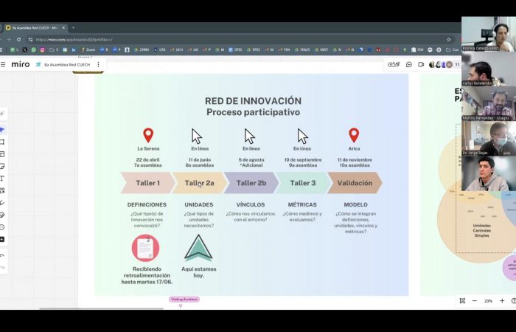Click the undo arrow in left toolbar
Image resolution: width=516 pixels, height=332 pixels.
pyautogui.click(x=2, y=255)
